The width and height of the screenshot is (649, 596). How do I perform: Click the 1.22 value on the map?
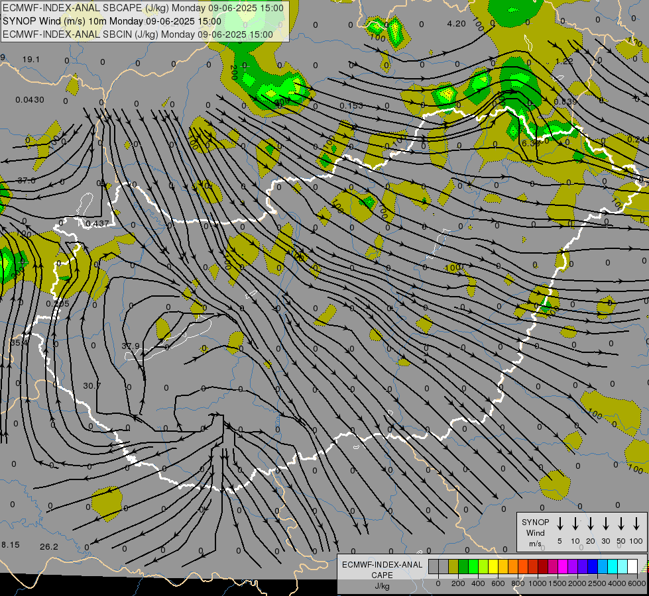point(564,61)
